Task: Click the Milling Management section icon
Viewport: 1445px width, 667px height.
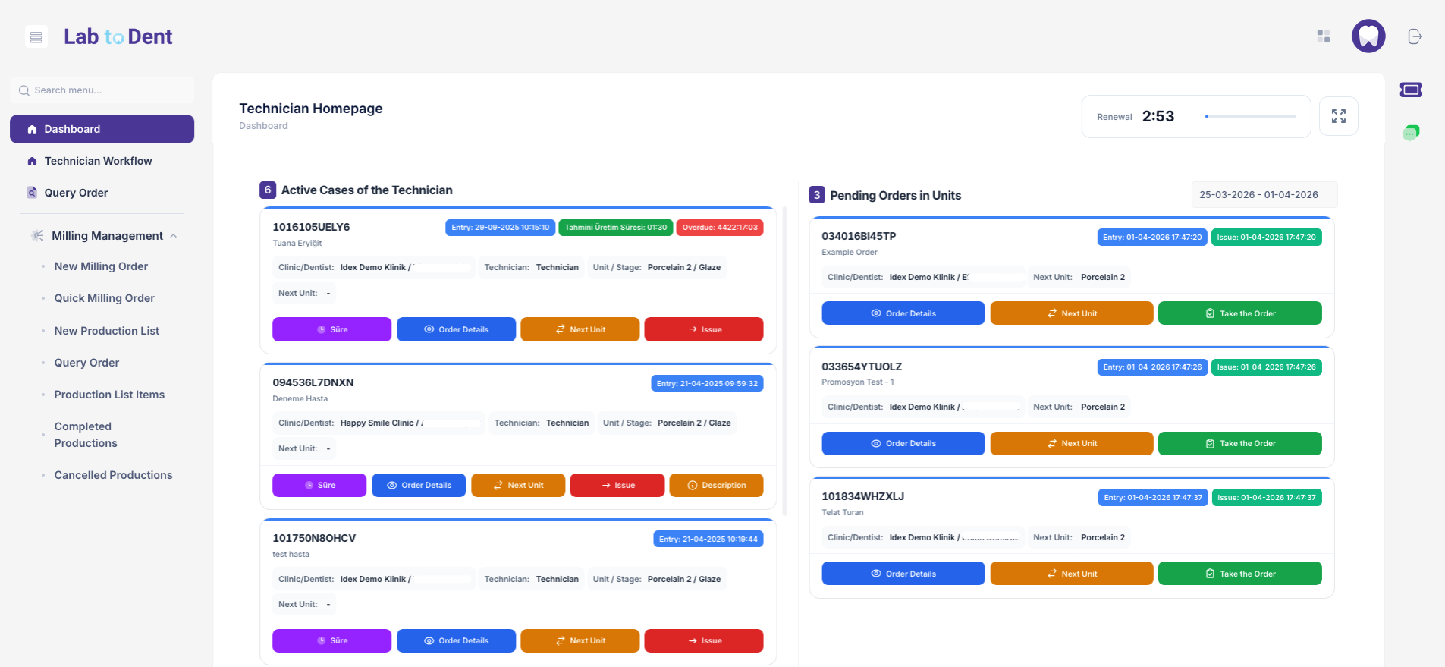Action: (x=37, y=236)
